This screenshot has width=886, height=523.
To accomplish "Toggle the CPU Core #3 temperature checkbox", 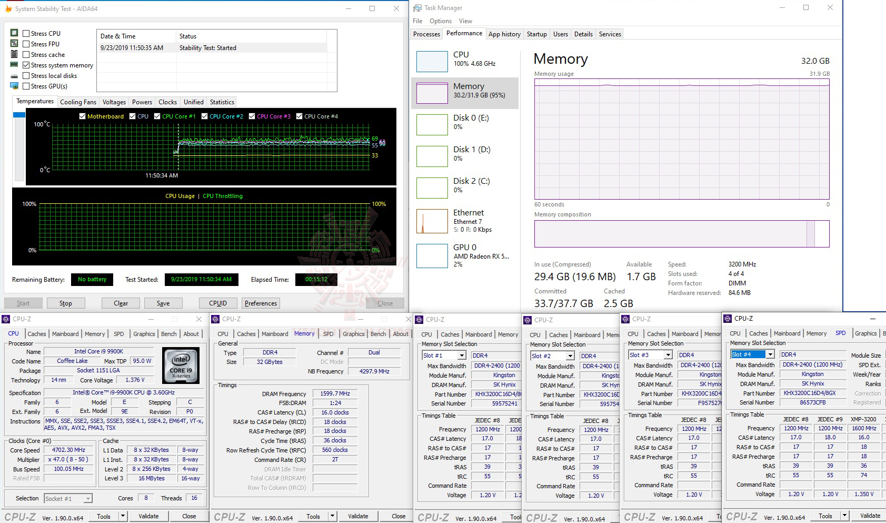I will click(252, 116).
